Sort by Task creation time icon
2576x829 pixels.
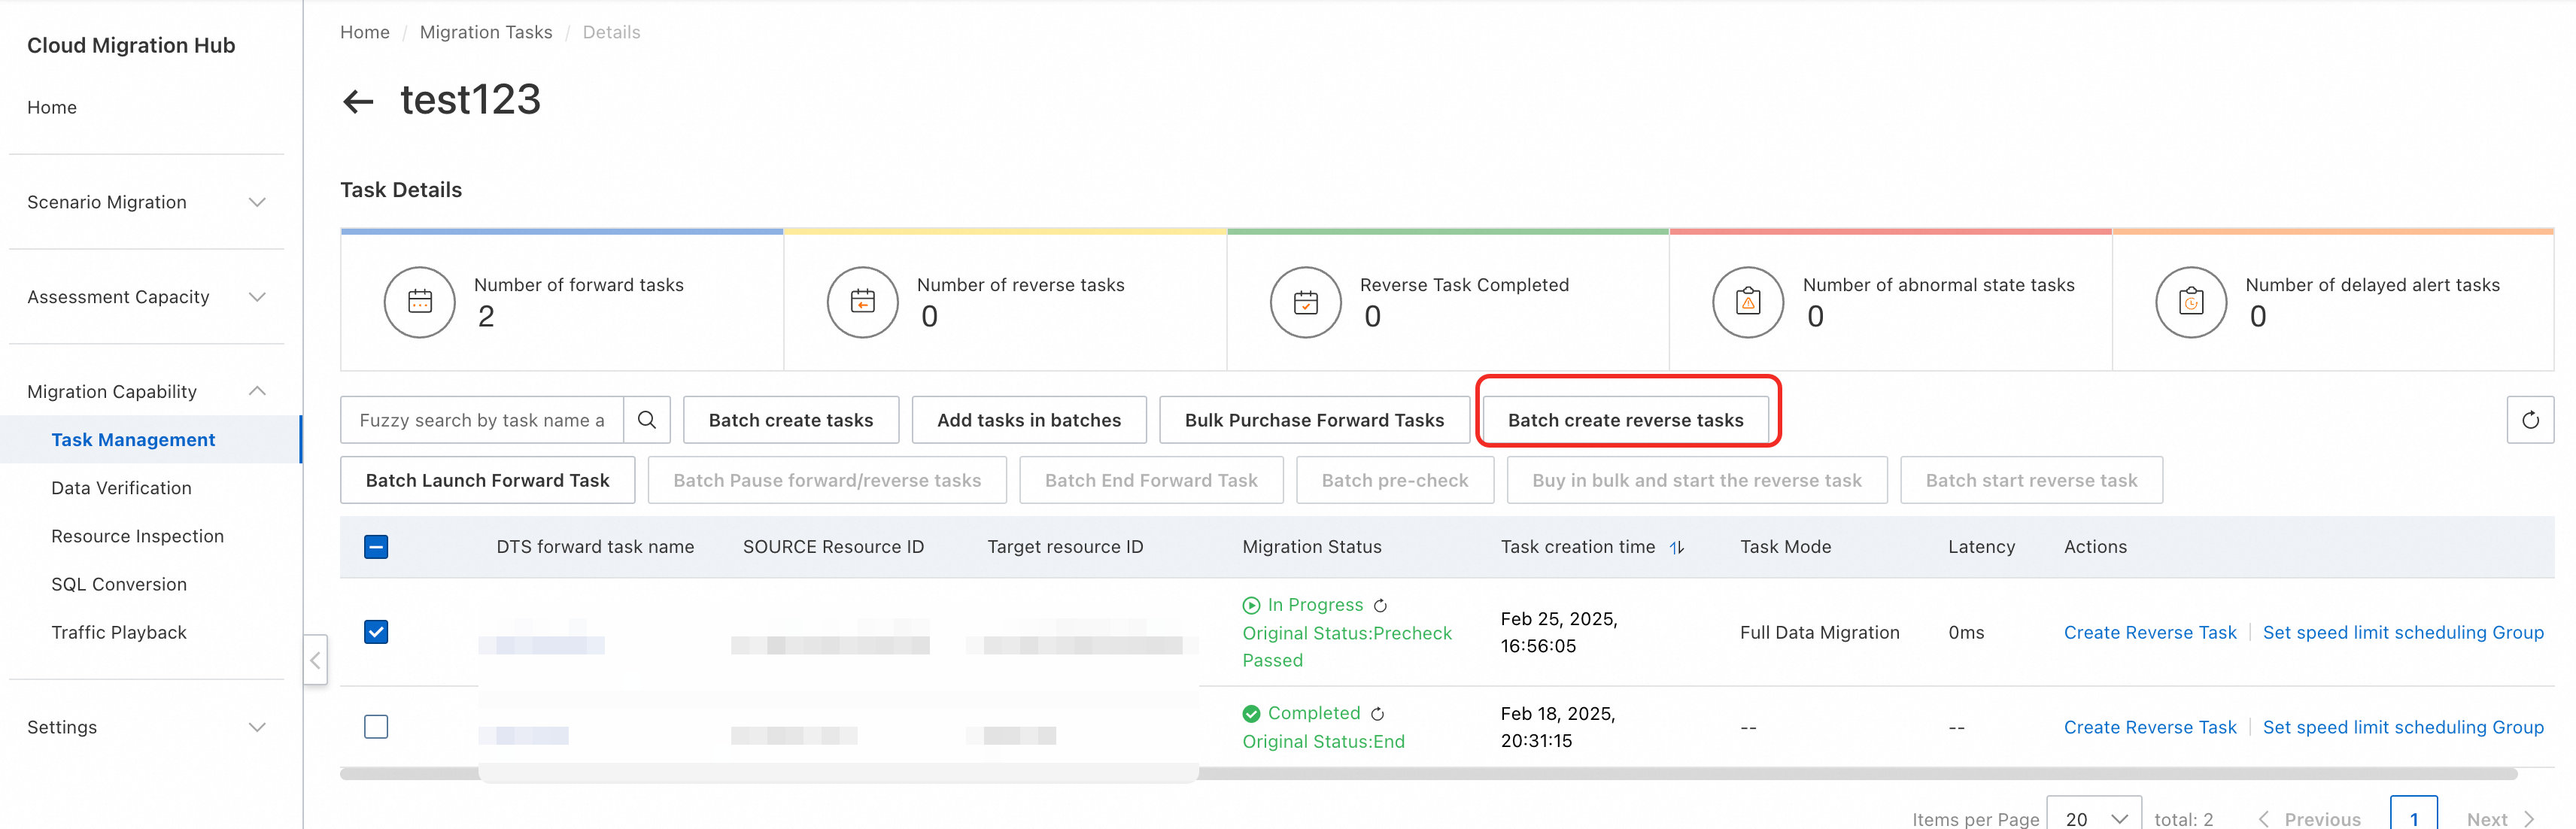(x=1677, y=547)
